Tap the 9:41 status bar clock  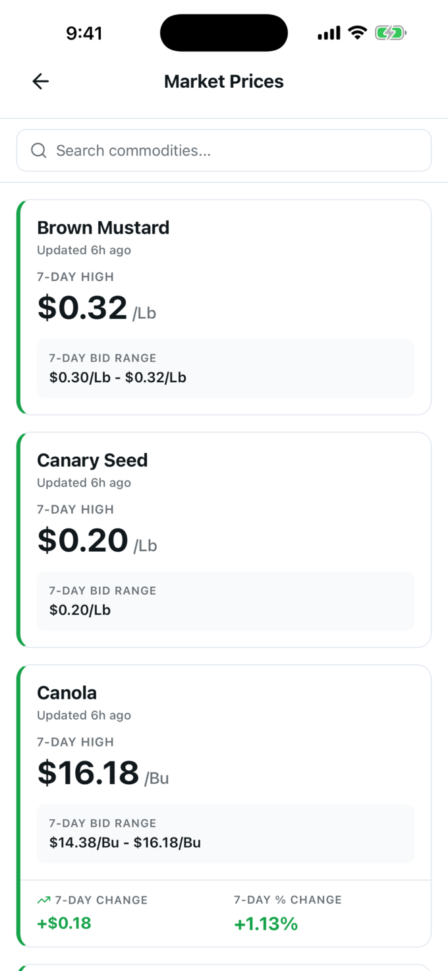84,33
